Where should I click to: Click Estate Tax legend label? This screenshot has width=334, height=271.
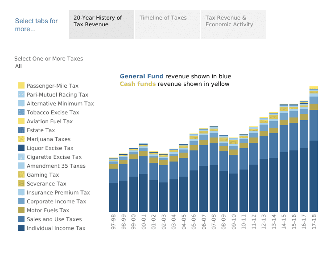pos(41,130)
